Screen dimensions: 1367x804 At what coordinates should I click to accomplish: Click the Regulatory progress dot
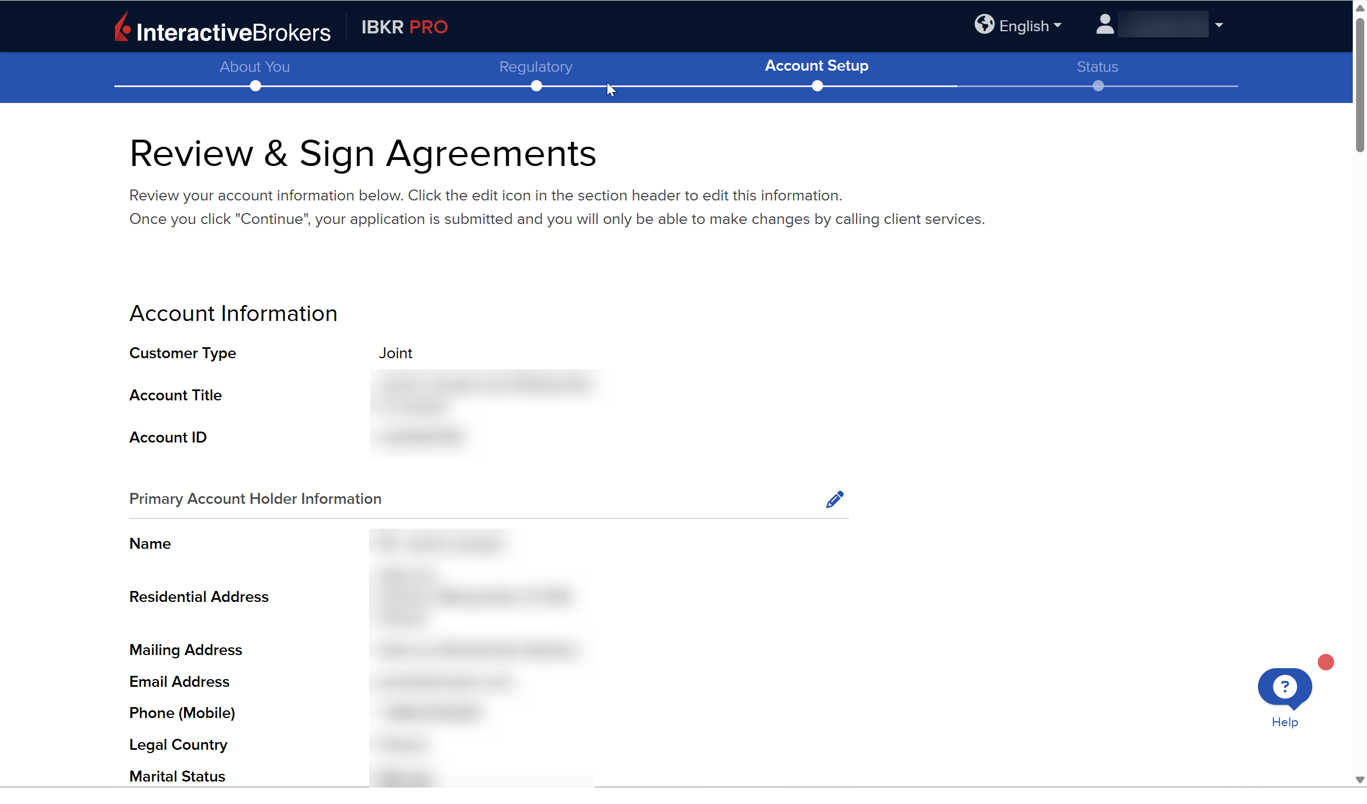coord(536,86)
